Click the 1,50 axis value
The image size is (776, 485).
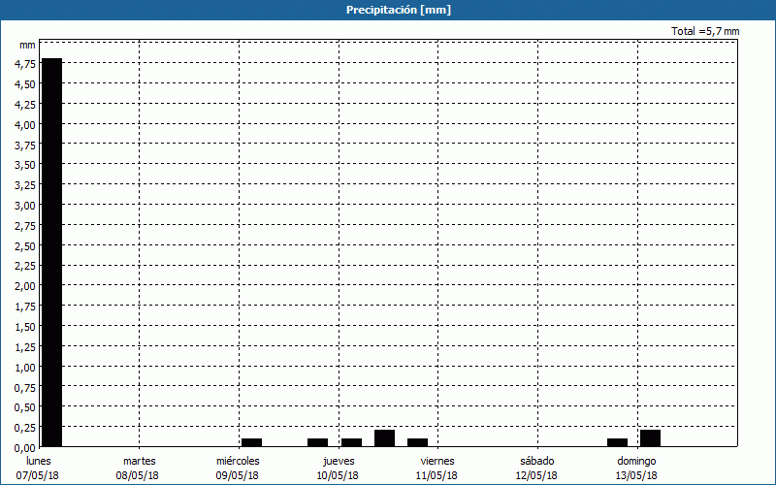coord(25,327)
